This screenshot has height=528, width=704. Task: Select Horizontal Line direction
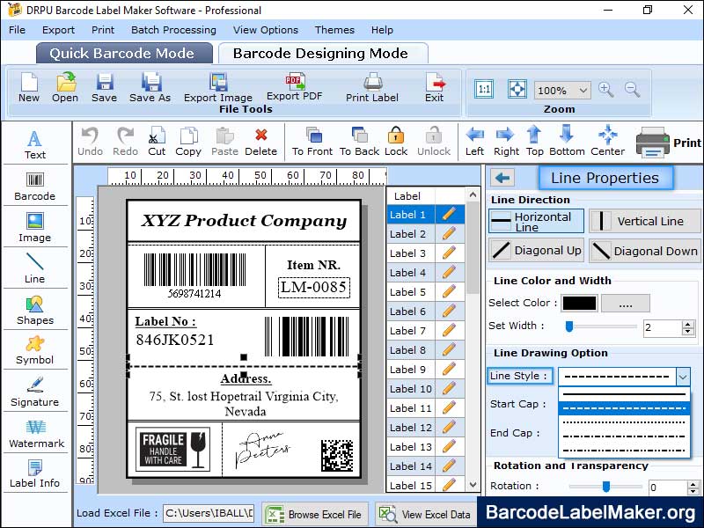pos(536,222)
